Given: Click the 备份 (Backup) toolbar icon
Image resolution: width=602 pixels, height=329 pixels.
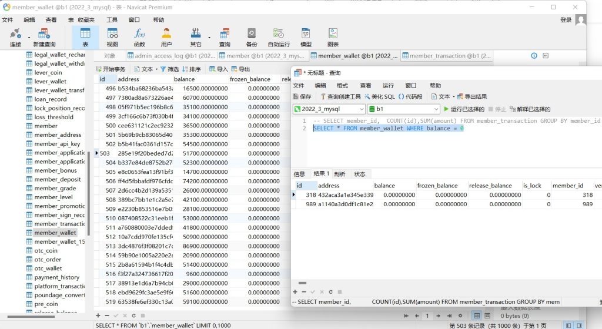Looking at the screenshot, I should 252,37.
